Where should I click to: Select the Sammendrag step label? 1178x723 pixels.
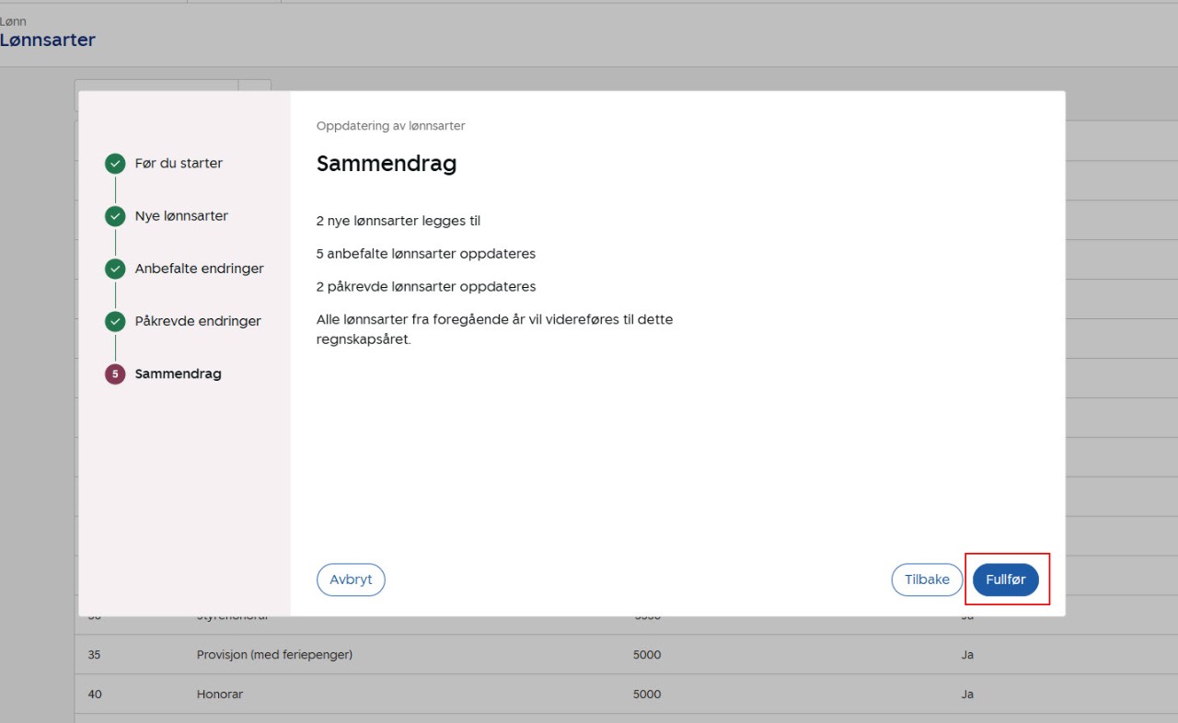pos(178,374)
